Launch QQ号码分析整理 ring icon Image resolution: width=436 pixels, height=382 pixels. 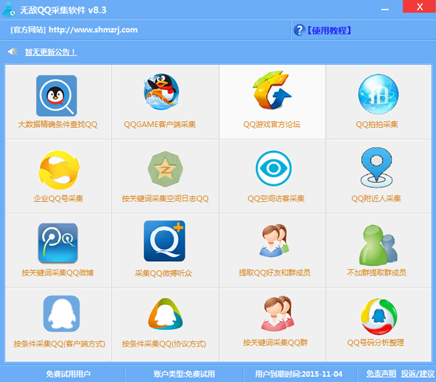tap(379, 317)
